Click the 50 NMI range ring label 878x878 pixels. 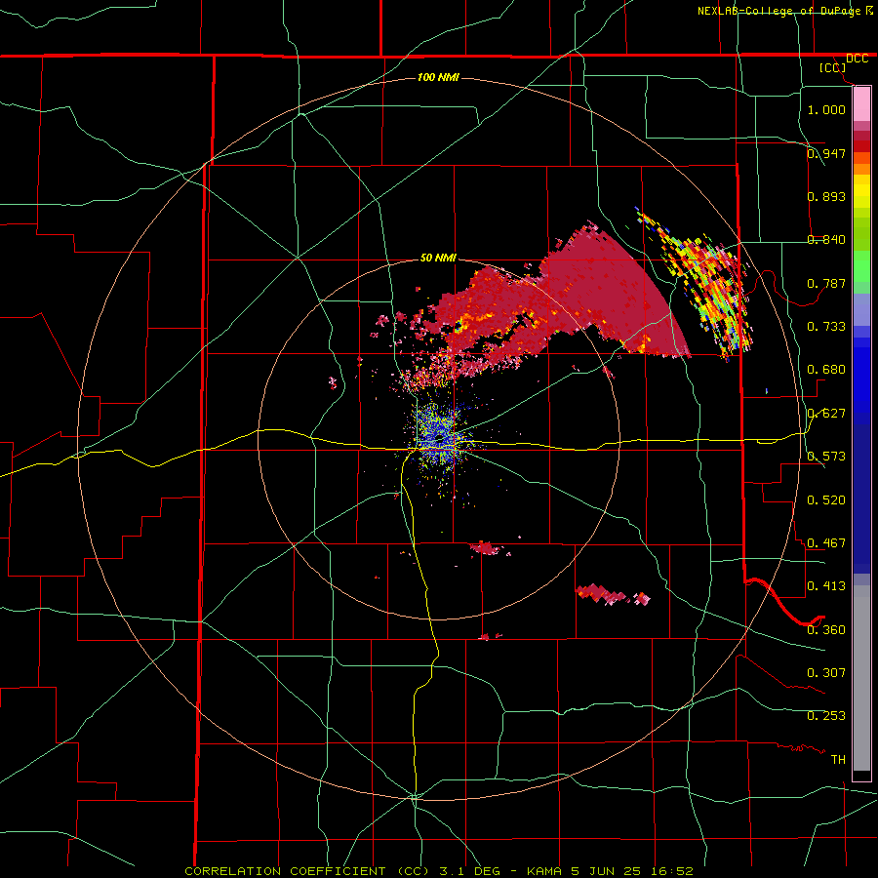click(x=438, y=258)
